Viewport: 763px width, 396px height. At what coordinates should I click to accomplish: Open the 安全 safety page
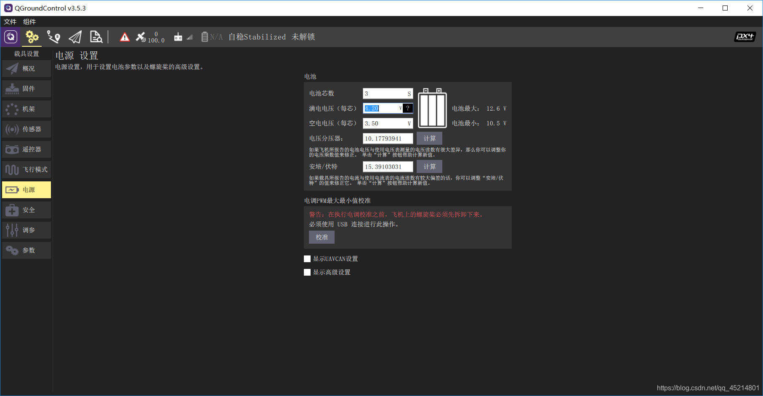click(x=27, y=210)
